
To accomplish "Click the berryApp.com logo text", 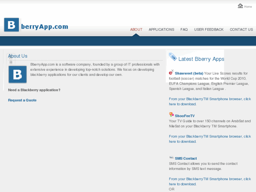I will [x=45, y=26].
